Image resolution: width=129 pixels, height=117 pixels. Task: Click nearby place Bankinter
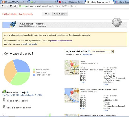point(107,104)
